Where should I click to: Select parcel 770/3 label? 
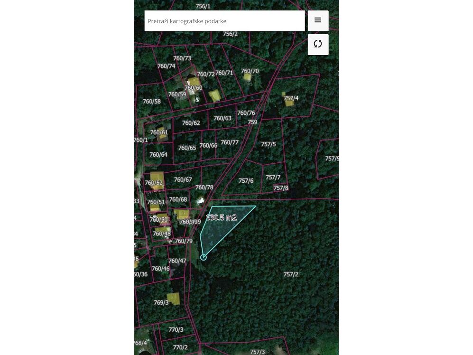176,330
